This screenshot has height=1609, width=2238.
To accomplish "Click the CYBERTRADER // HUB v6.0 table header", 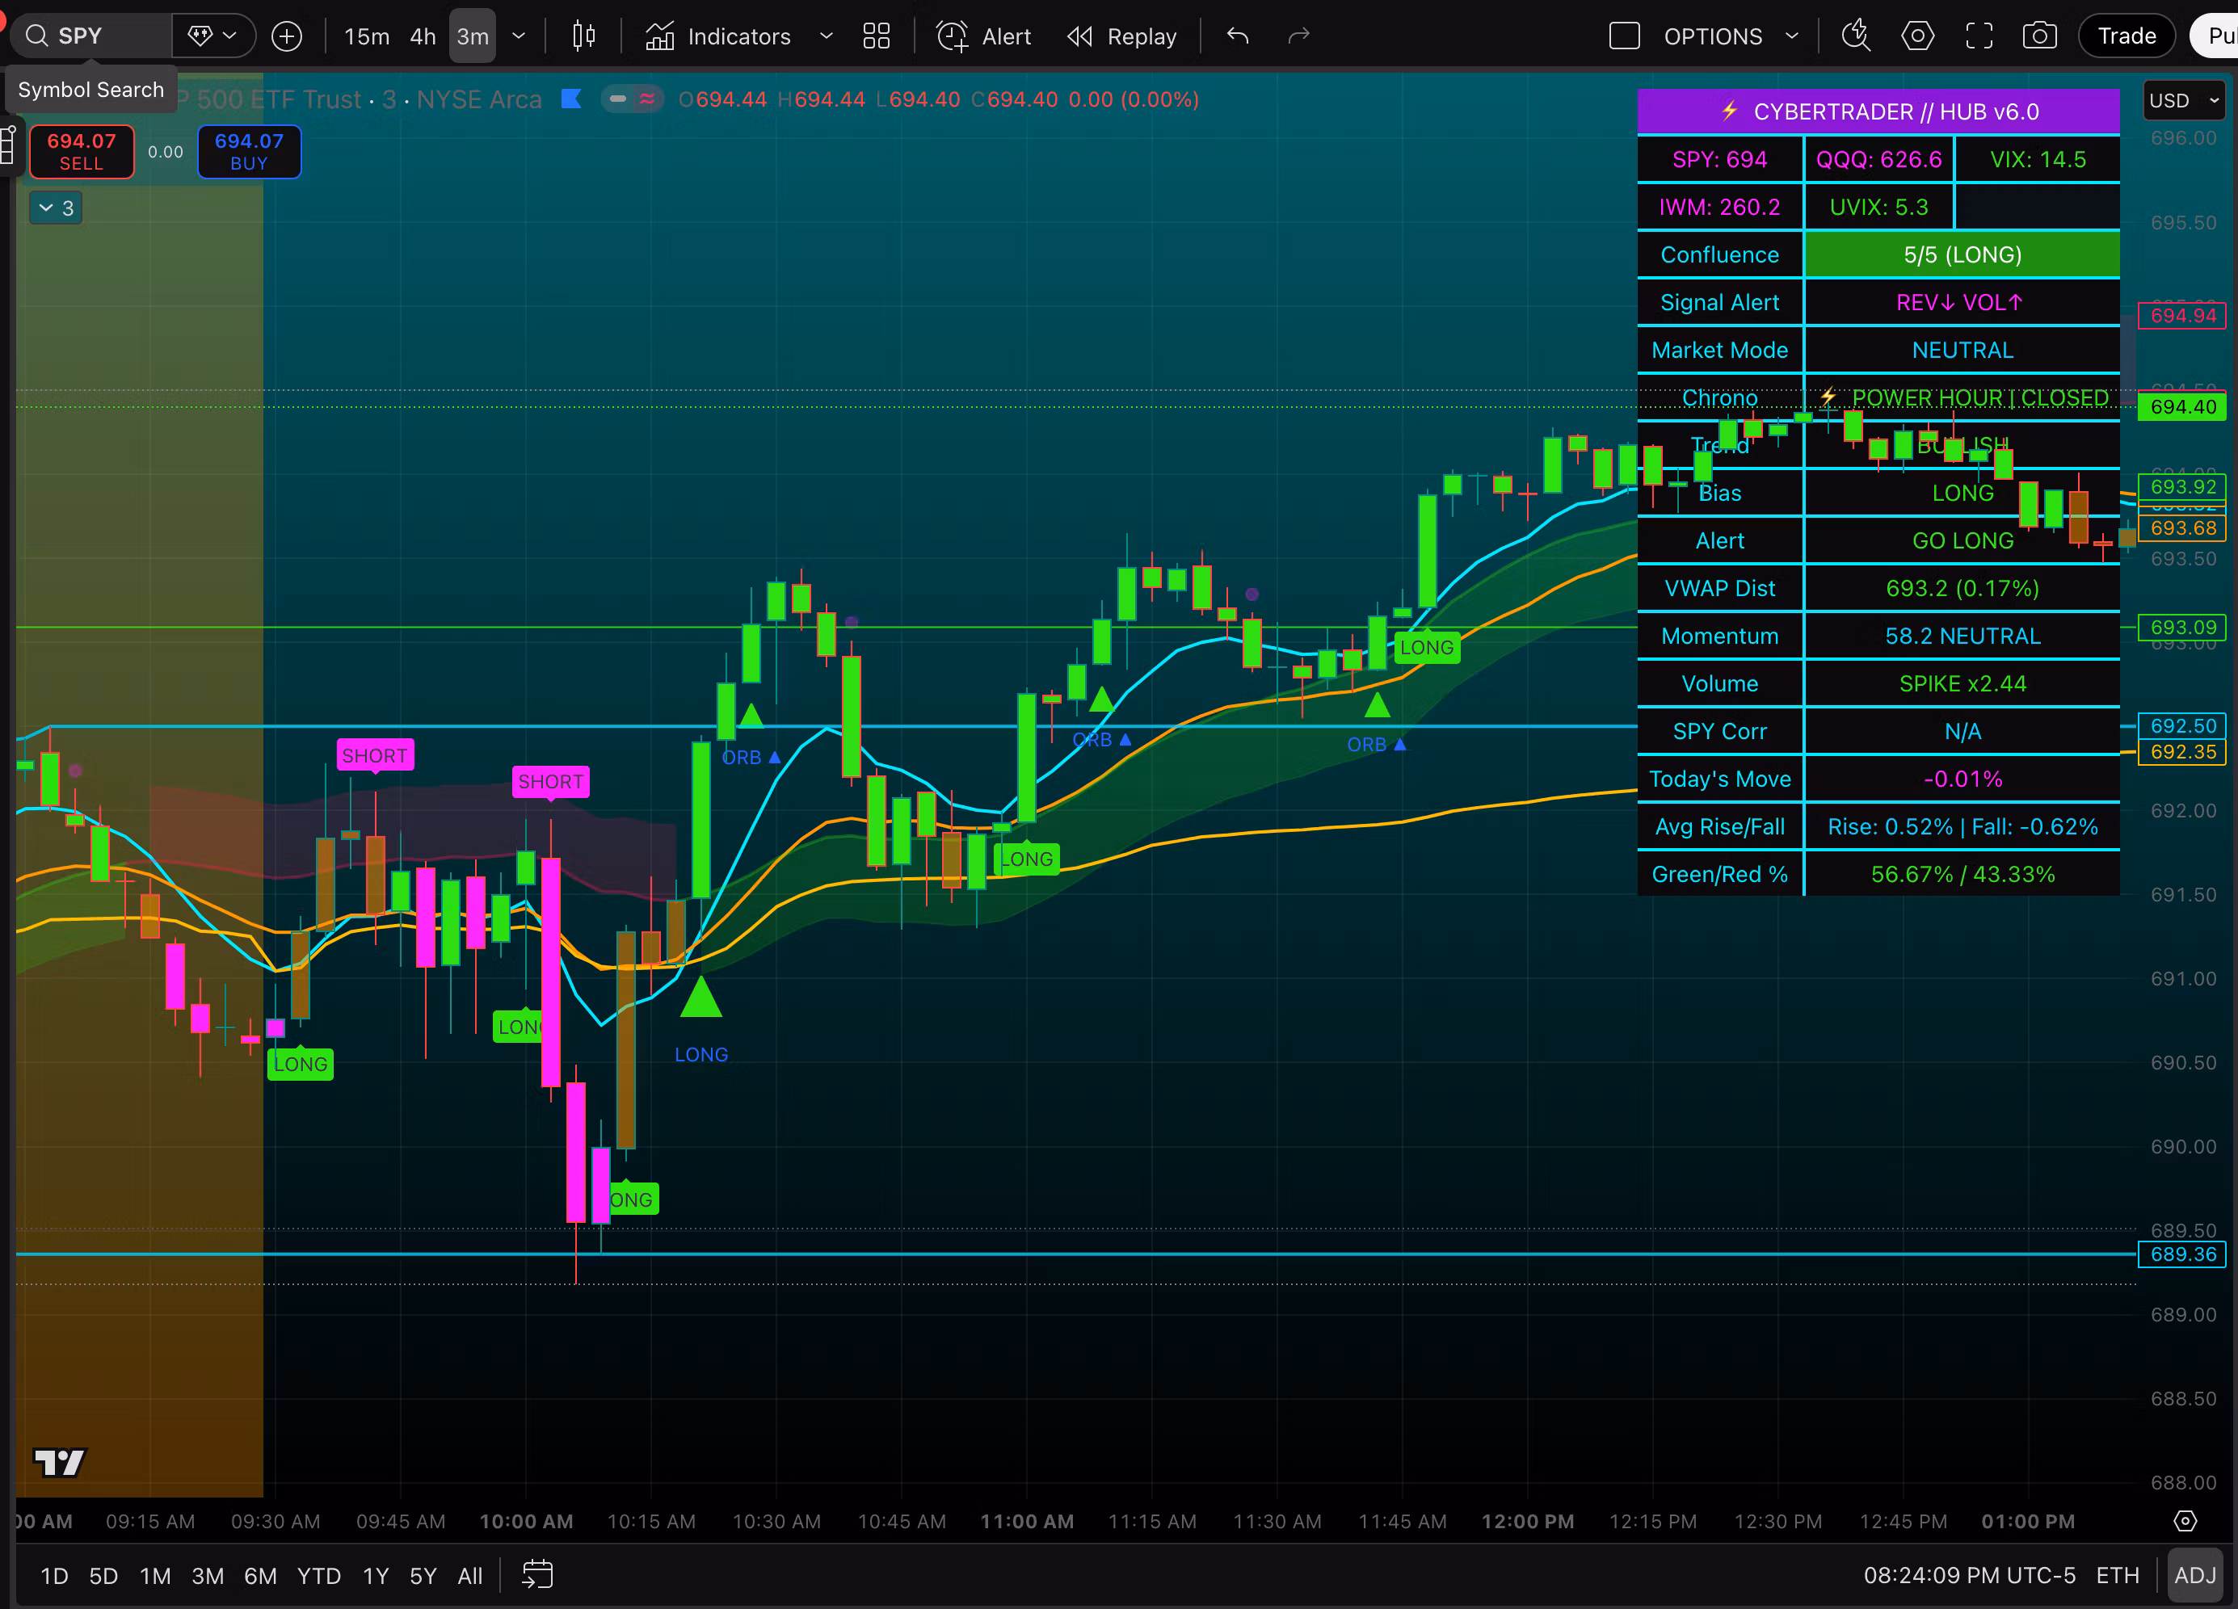I will click(x=1878, y=111).
